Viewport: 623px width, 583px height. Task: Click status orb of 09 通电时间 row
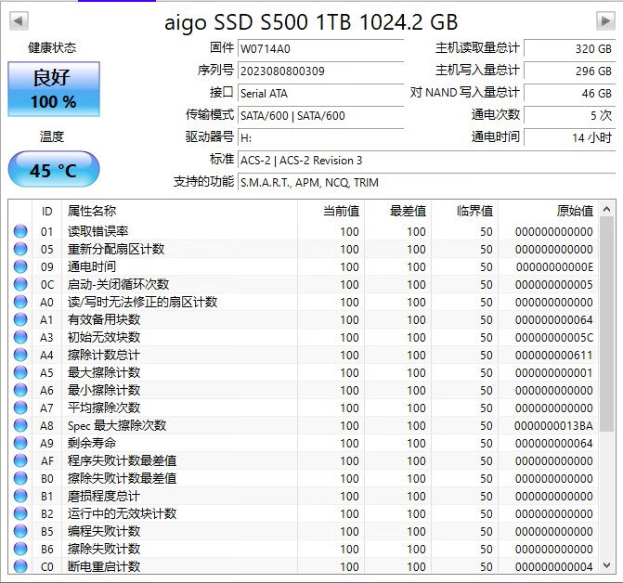tap(20, 266)
